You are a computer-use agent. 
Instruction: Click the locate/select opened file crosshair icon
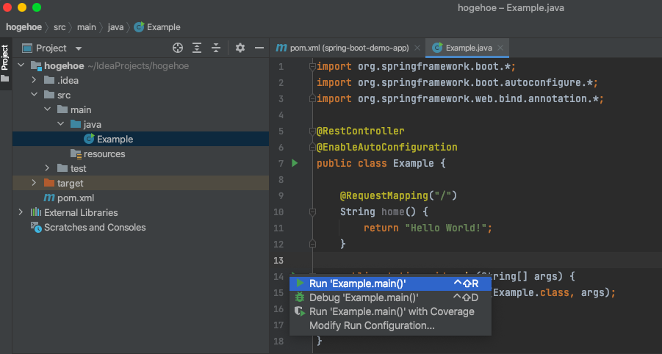178,48
